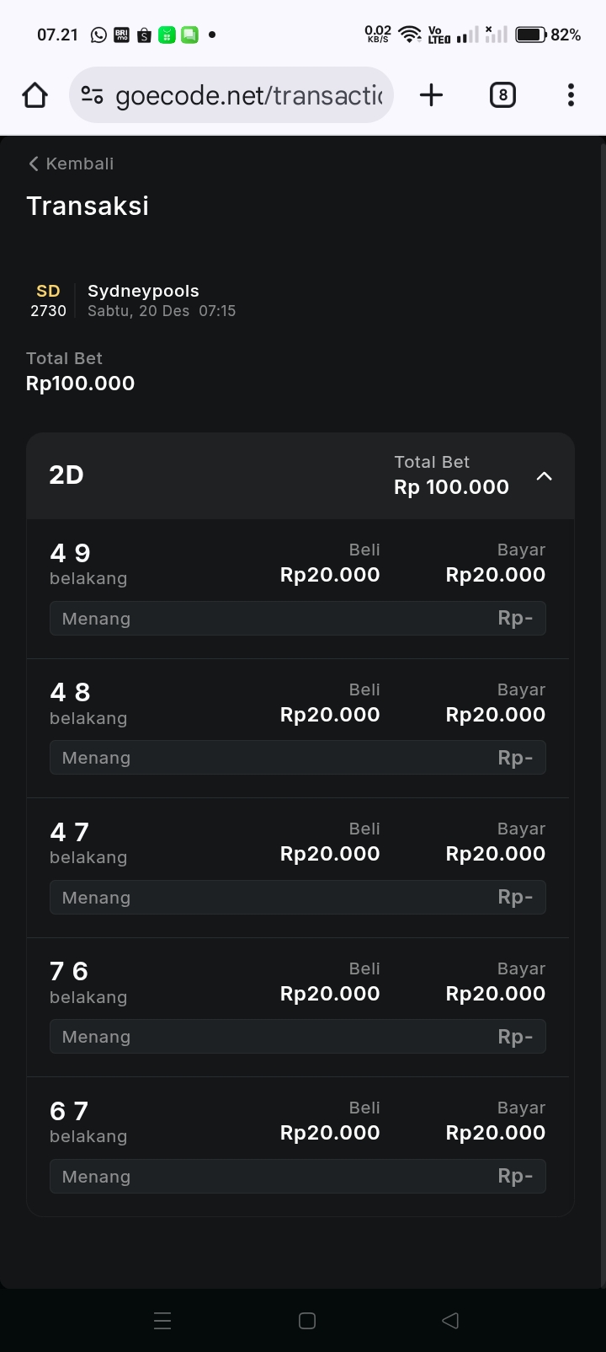606x1352 pixels.
Task: Tap the goecode.net address bar
Action: coord(248,95)
